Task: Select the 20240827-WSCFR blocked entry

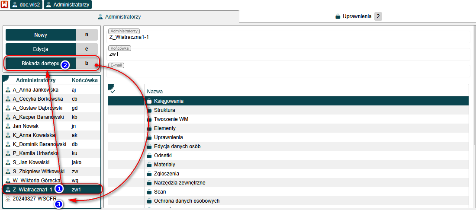Action: point(51,198)
